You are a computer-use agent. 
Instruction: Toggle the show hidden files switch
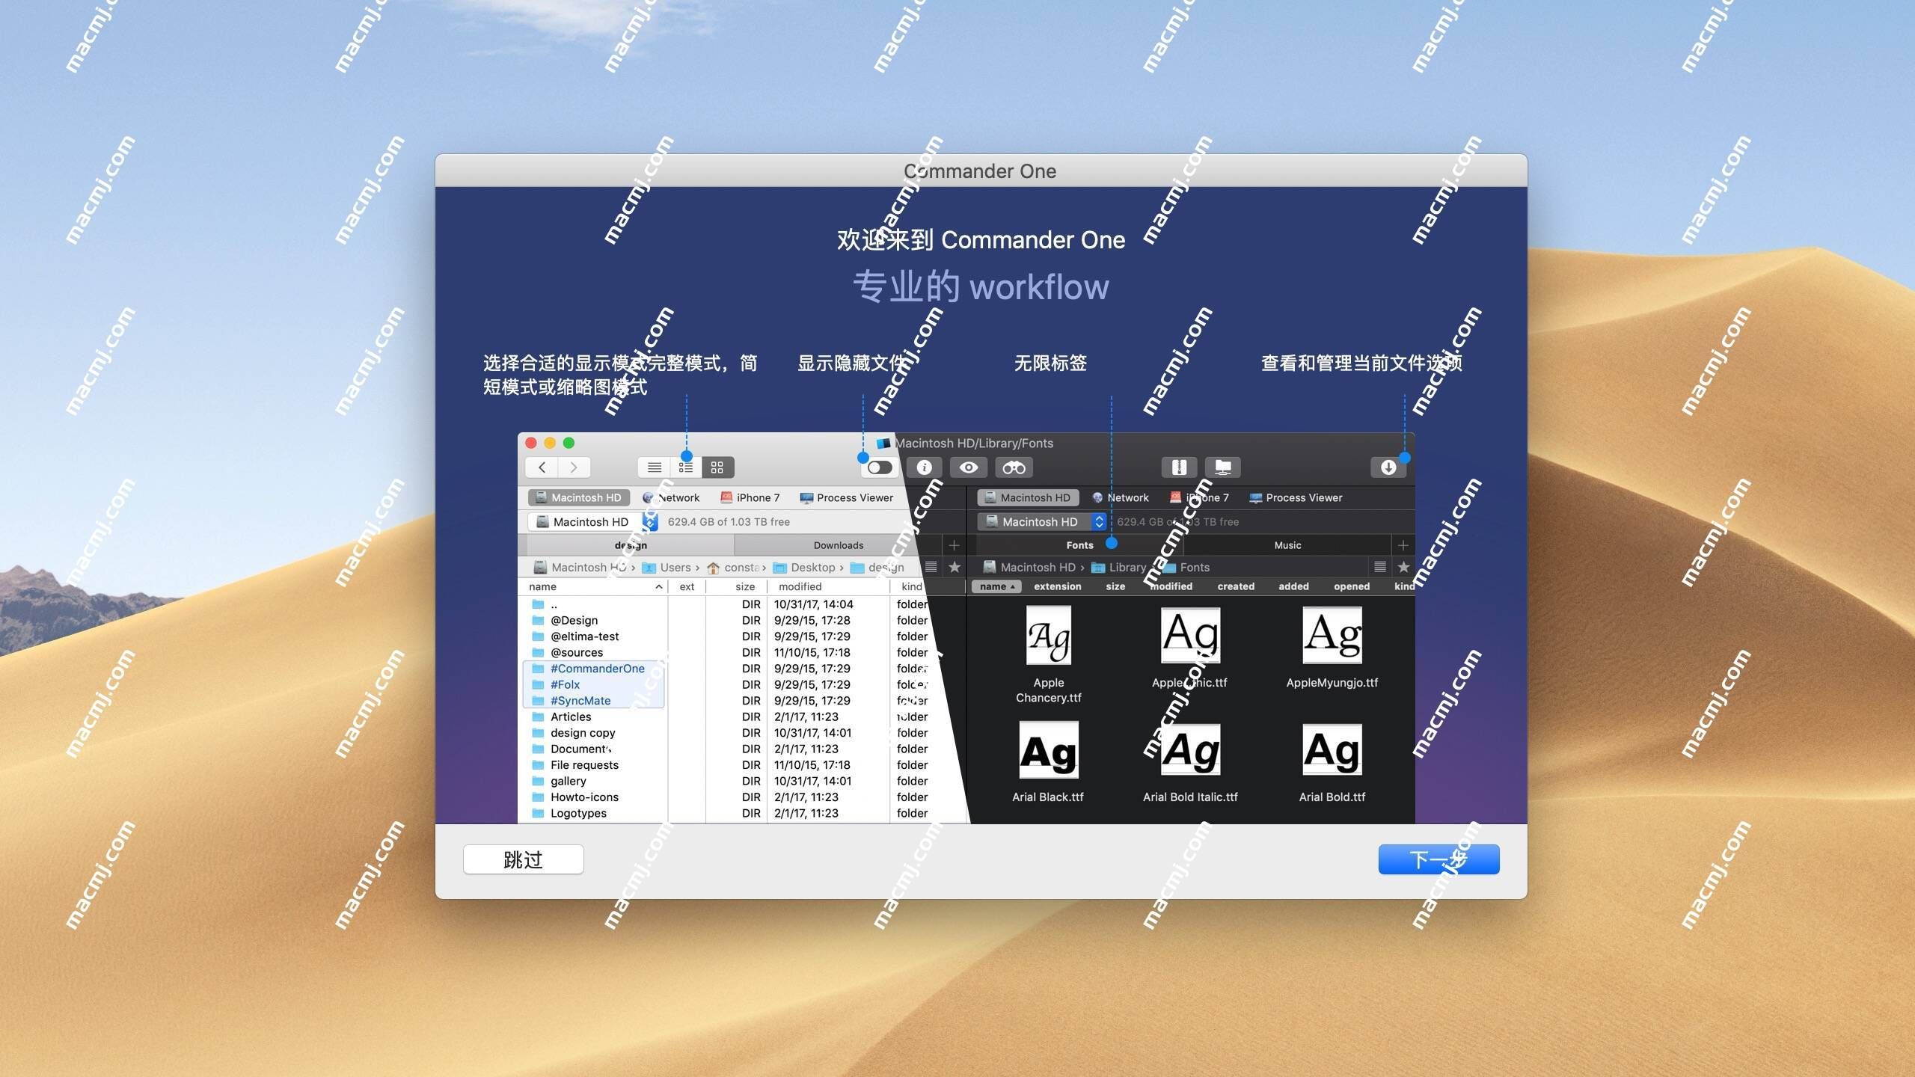[880, 467]
